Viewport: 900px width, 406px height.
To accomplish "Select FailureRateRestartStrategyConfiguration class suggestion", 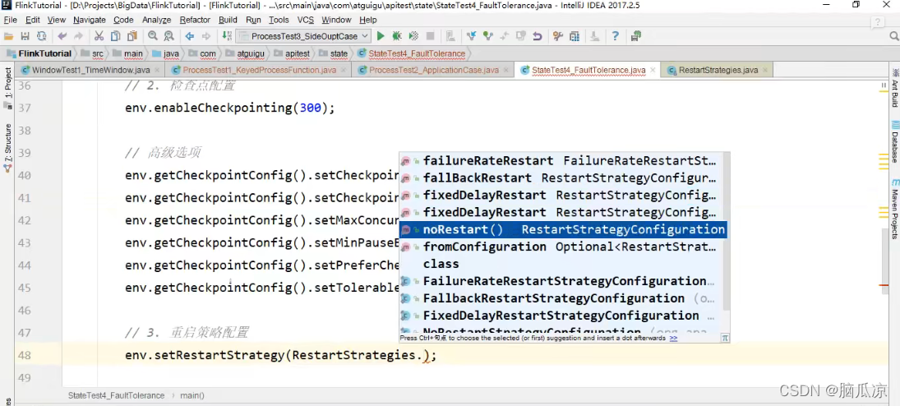I will [x=561, y=281].
